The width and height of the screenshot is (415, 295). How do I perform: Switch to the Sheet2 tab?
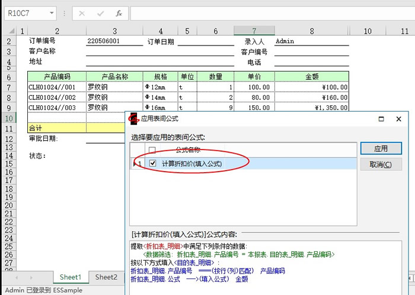(x=106, y=277)
